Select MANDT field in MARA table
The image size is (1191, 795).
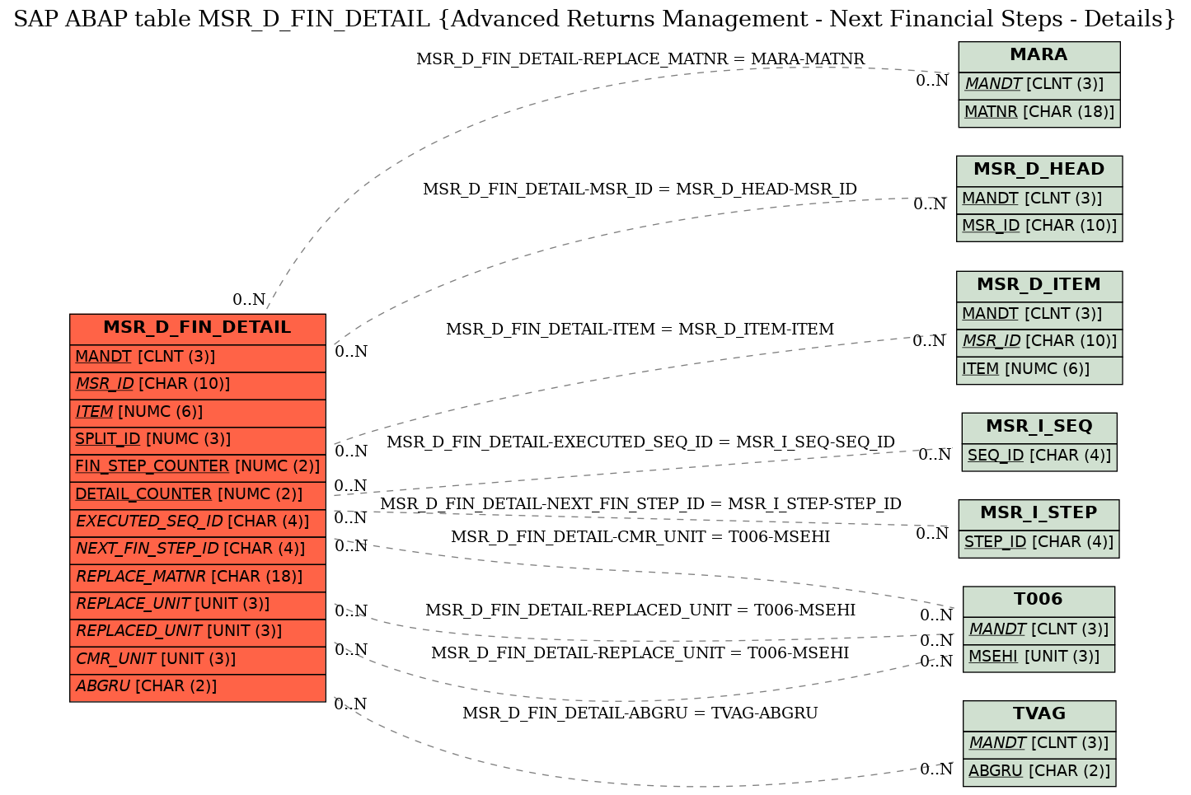1039,85
